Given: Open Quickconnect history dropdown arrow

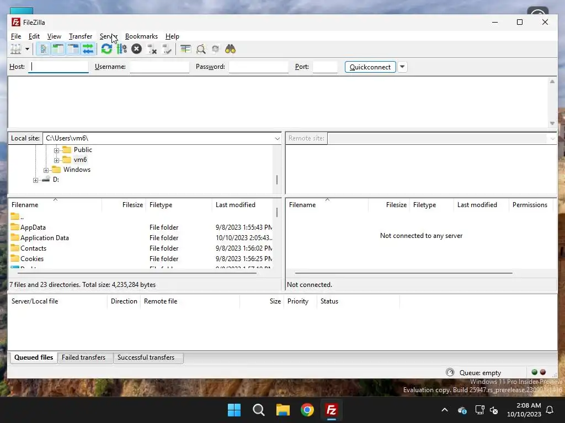Looking at the screenshot, I should [x=402, y=67].
